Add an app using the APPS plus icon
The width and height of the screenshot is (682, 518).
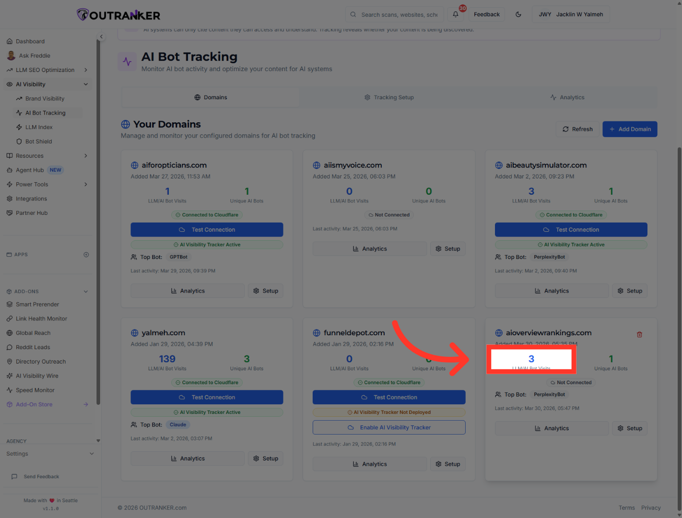coord(86,255)
